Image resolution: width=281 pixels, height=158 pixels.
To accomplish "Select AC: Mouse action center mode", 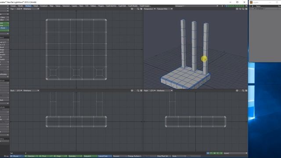I will 17,156.
